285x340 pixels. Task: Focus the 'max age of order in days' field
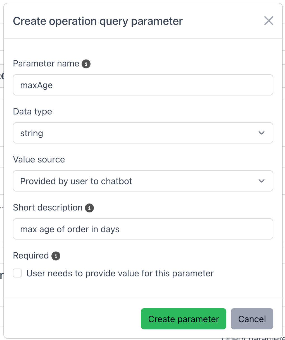pos(143,229)
